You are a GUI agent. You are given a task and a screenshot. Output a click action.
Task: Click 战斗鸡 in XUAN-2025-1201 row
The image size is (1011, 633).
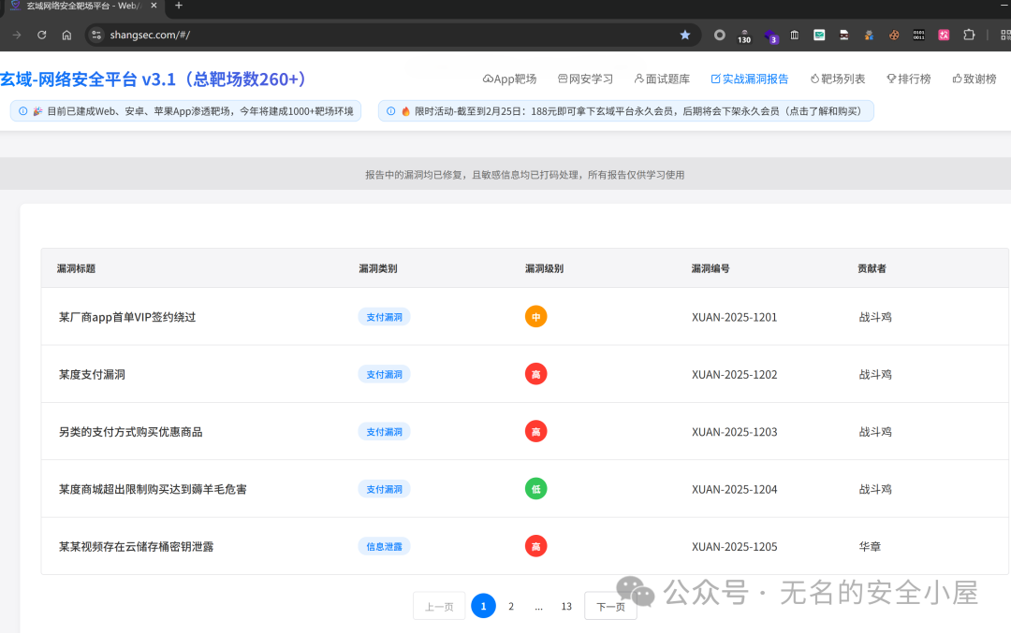875,317
